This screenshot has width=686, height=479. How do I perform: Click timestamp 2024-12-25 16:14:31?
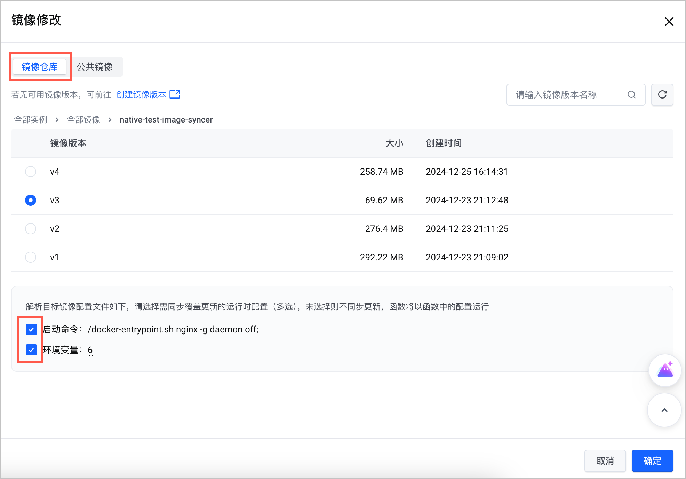(x=467, y=172)
